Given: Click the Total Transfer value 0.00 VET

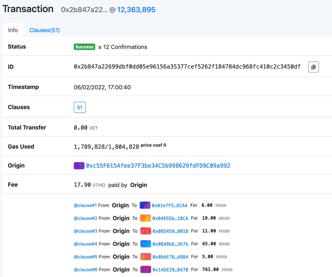Looking at the screenshot, I should tap(86, 128).
